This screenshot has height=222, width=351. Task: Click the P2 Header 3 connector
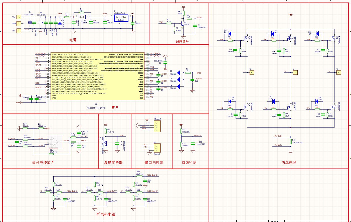pyautogui.click(x=157, y=148)
